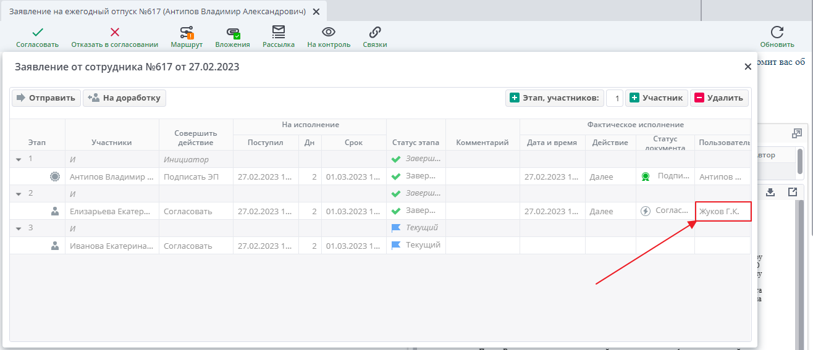This screenshot has width=813, height=350.
Task: Click person icon beside Иванова Екатерина
Action: pos(55,246)
